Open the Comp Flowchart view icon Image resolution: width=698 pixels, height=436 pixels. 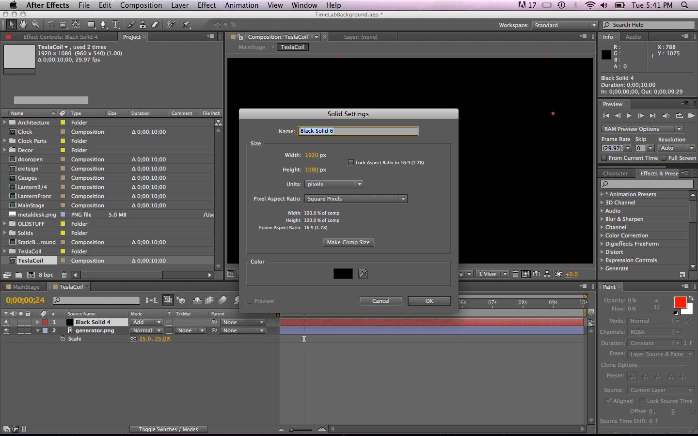[547, 274]
